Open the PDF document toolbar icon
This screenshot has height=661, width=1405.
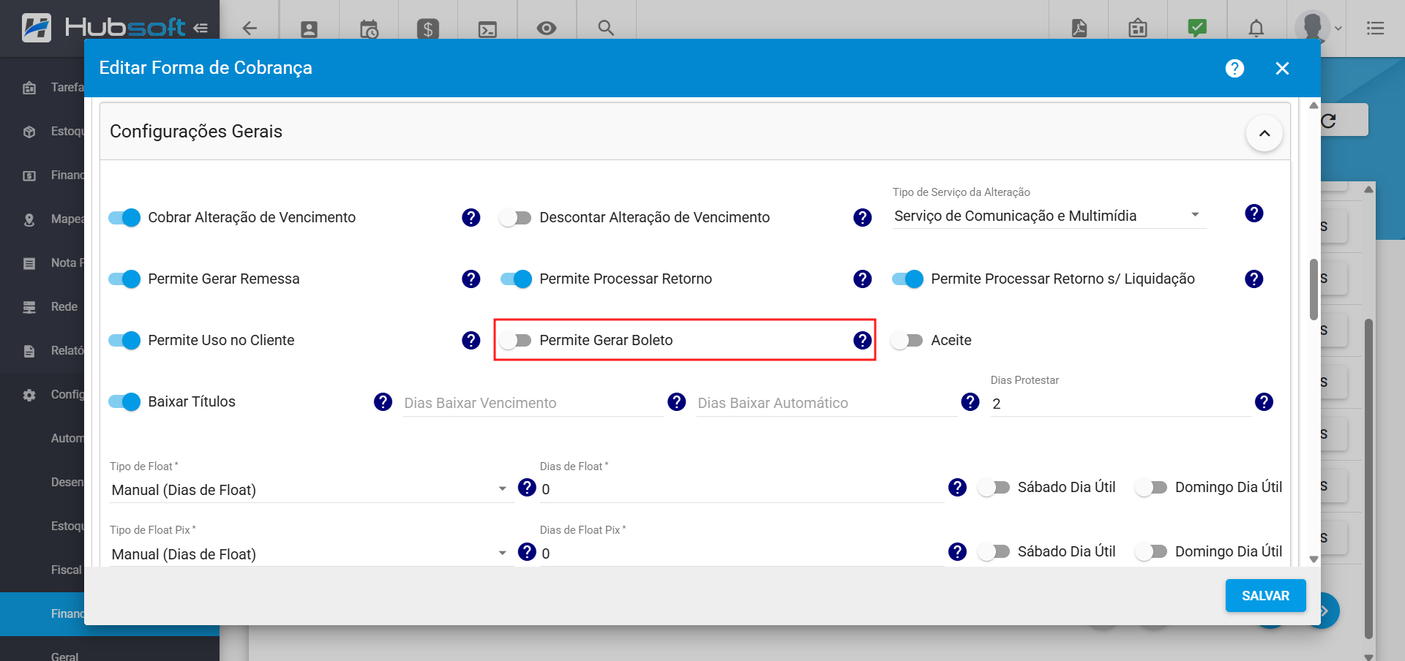[x=1079, y=28]
